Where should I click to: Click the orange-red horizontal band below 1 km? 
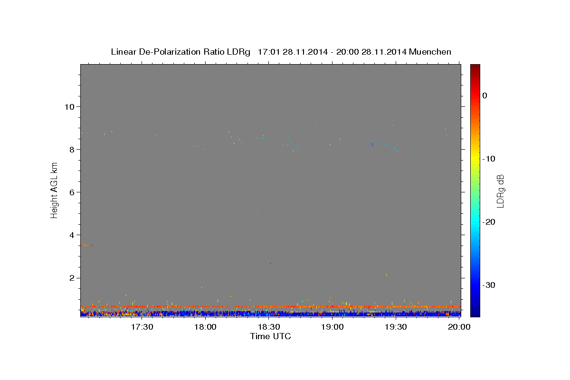(x=270, y=307)
